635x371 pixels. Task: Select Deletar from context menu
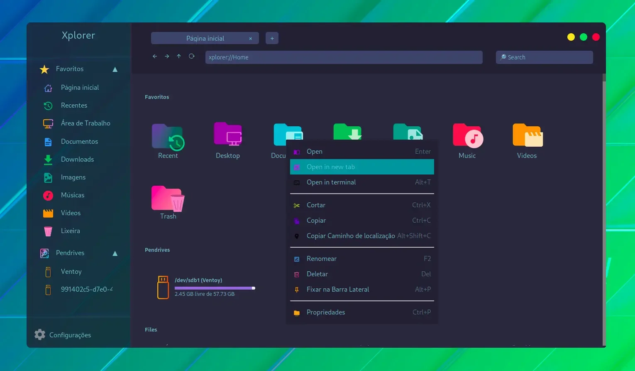pos(362,274)
